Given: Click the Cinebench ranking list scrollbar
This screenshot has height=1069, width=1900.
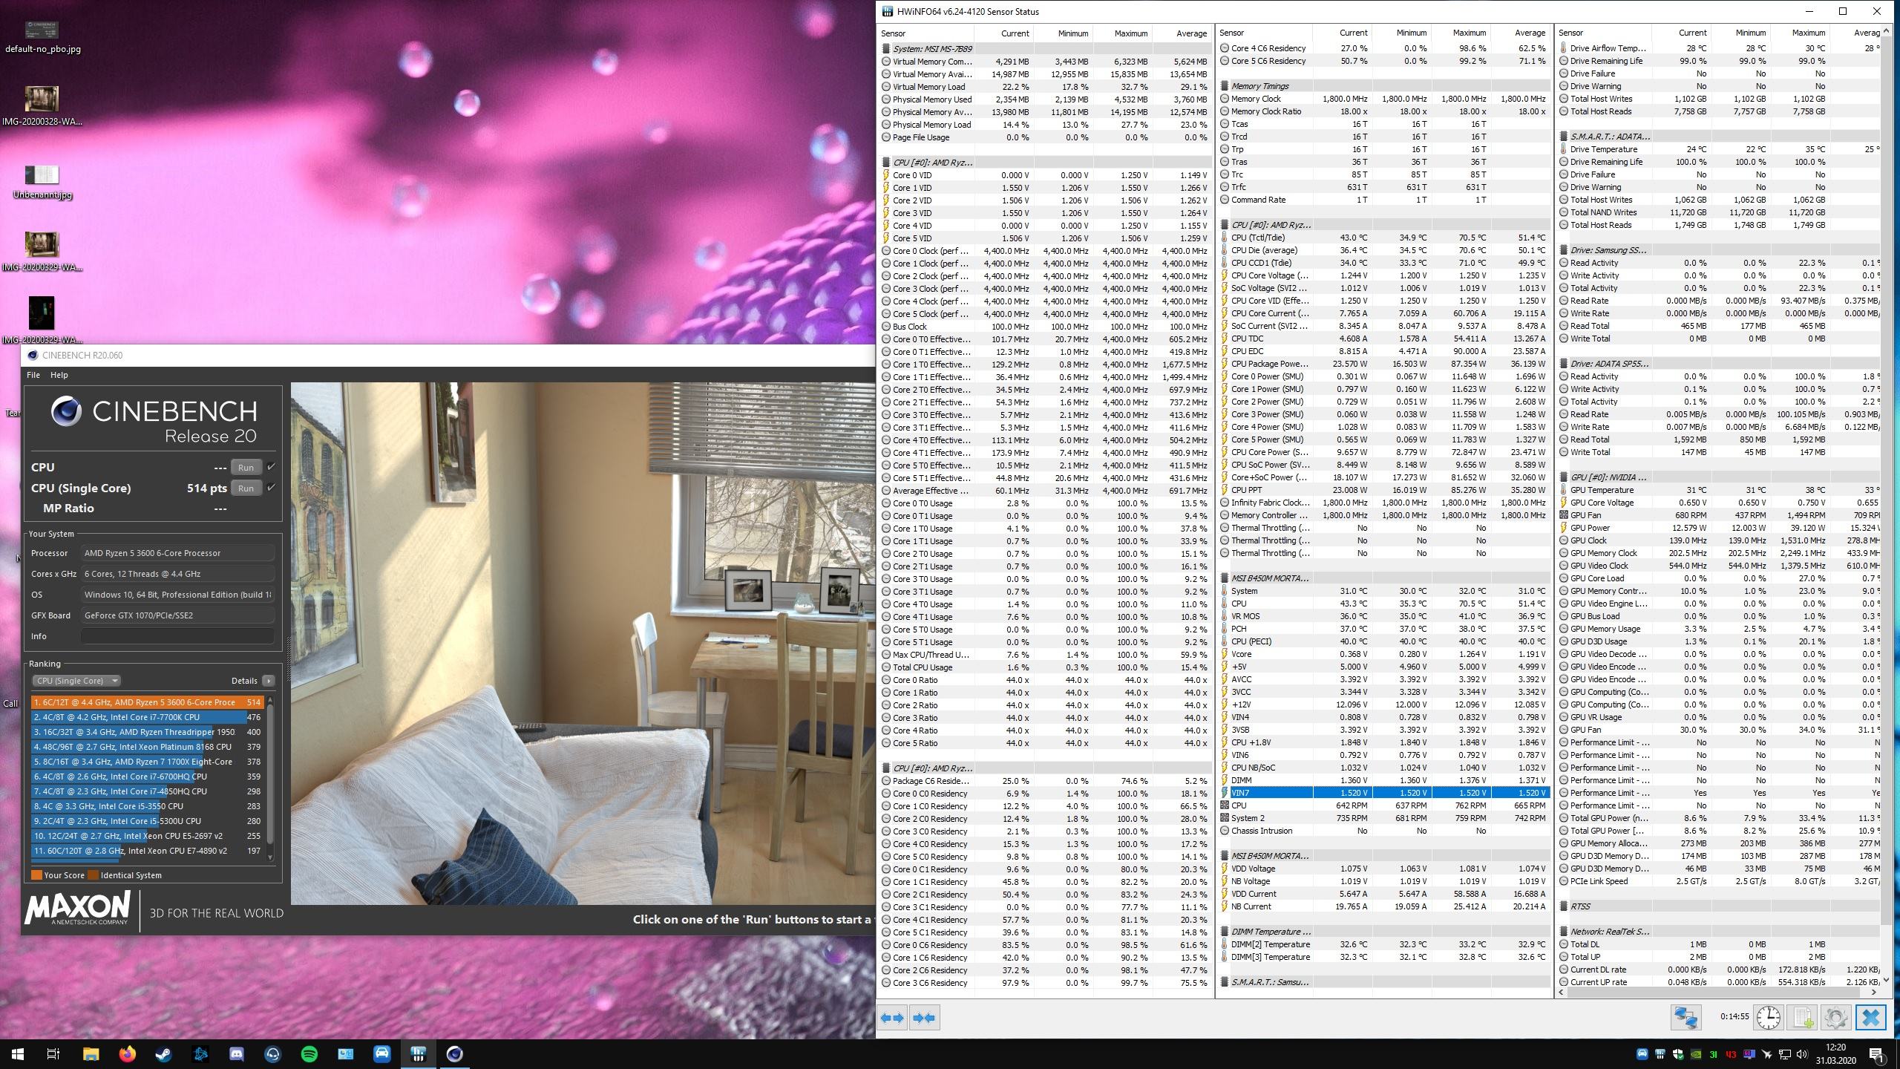Looking at the screenshot, I should pos(270,777).
